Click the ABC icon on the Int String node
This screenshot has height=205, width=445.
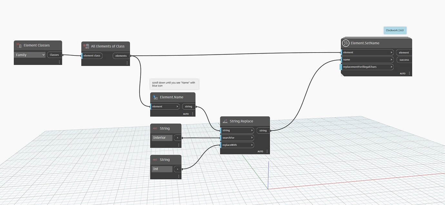pyautogui.click(x=155, y=159)
